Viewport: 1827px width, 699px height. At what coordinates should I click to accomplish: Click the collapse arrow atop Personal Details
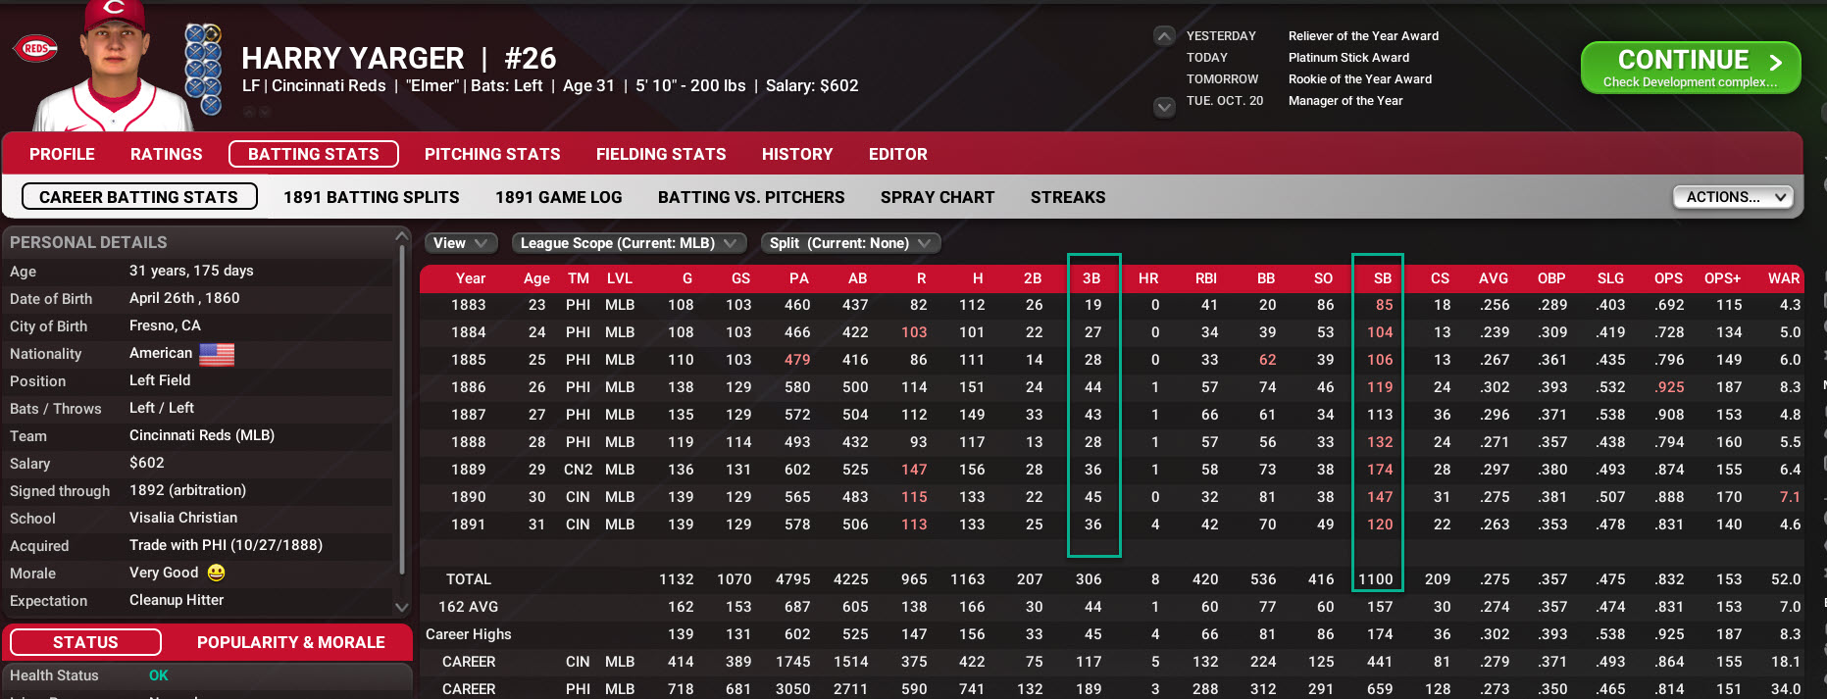(401, 236)
